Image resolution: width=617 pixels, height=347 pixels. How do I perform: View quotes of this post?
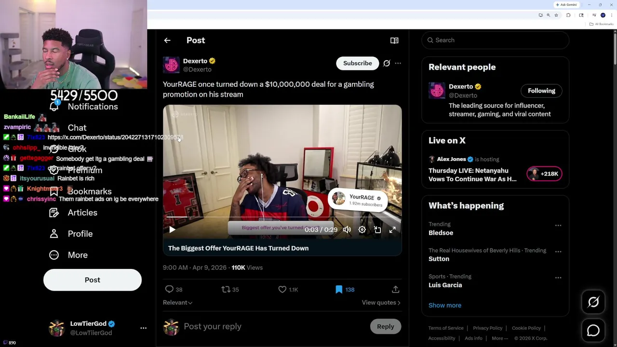pos(381,303)
